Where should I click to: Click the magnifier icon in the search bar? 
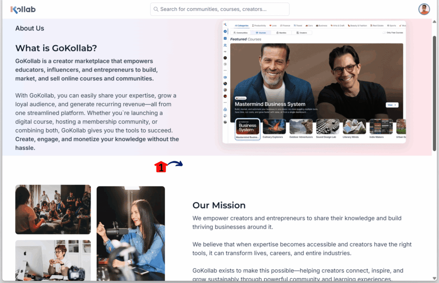pos(156,9)
